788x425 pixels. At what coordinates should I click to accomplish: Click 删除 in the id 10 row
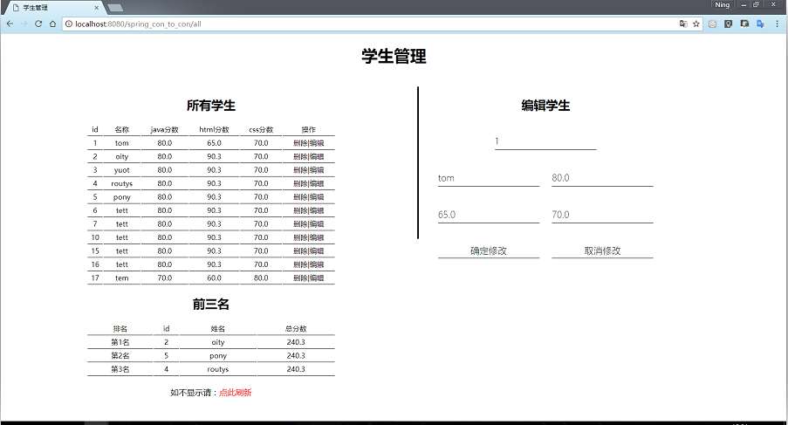coord(300,237)
